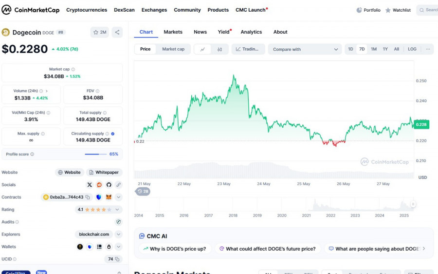This screenshot has height=274, width=438.
Task: Open the Whitepaper button
Action: pyautogui.click(x=104, y=173)
